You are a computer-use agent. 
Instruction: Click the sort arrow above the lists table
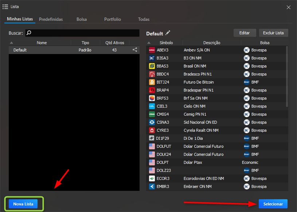click(11, 43)
